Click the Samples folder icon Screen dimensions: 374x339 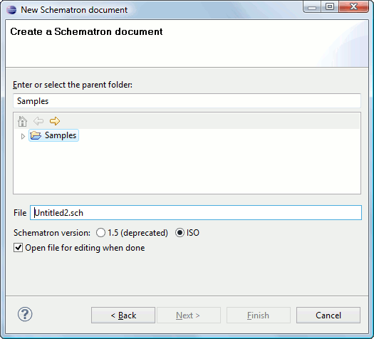click(36, 135)
